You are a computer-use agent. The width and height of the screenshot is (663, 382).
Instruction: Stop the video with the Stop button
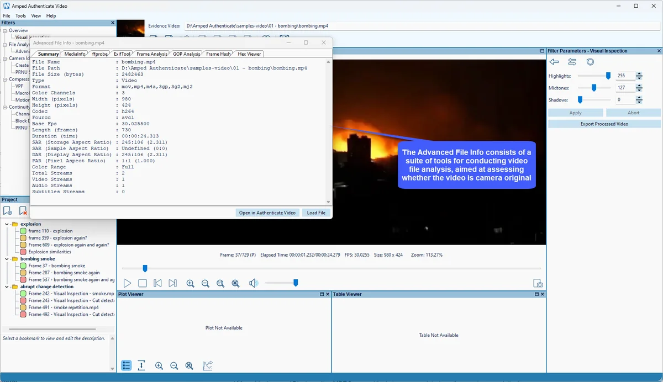[143, 283]
